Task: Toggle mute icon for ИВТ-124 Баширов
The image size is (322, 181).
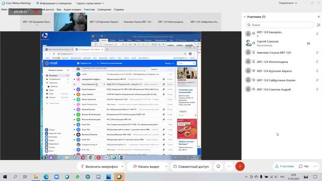Action: [x=317, y=34]
